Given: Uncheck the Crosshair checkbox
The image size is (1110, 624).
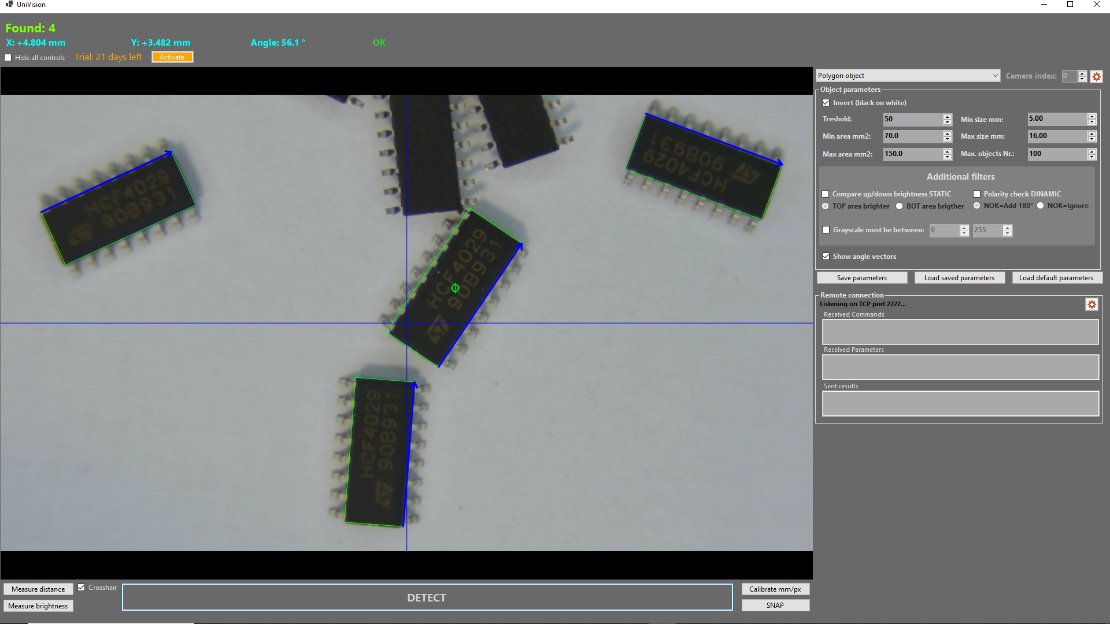Looking at the screenshot, I should 82,588.
